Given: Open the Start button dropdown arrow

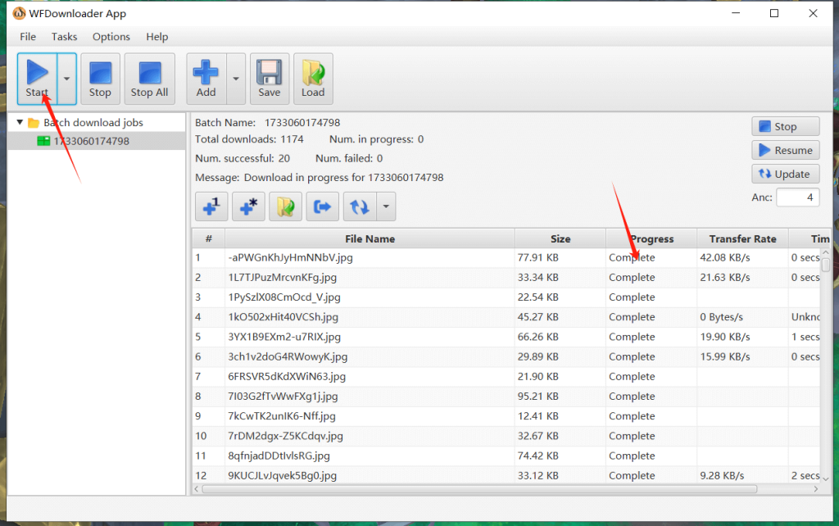Looking at the screenshot, I should coord(66,79).
